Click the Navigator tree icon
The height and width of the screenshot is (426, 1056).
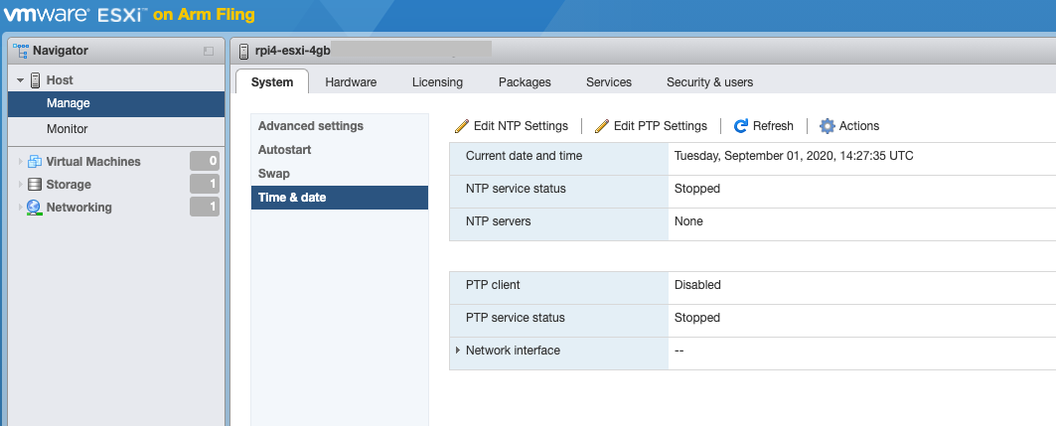pyautogui.click(x=21, y=51)
